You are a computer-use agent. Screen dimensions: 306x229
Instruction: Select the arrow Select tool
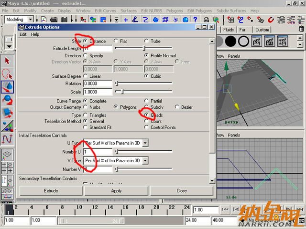pyautogui.click(x=8, y=61)
